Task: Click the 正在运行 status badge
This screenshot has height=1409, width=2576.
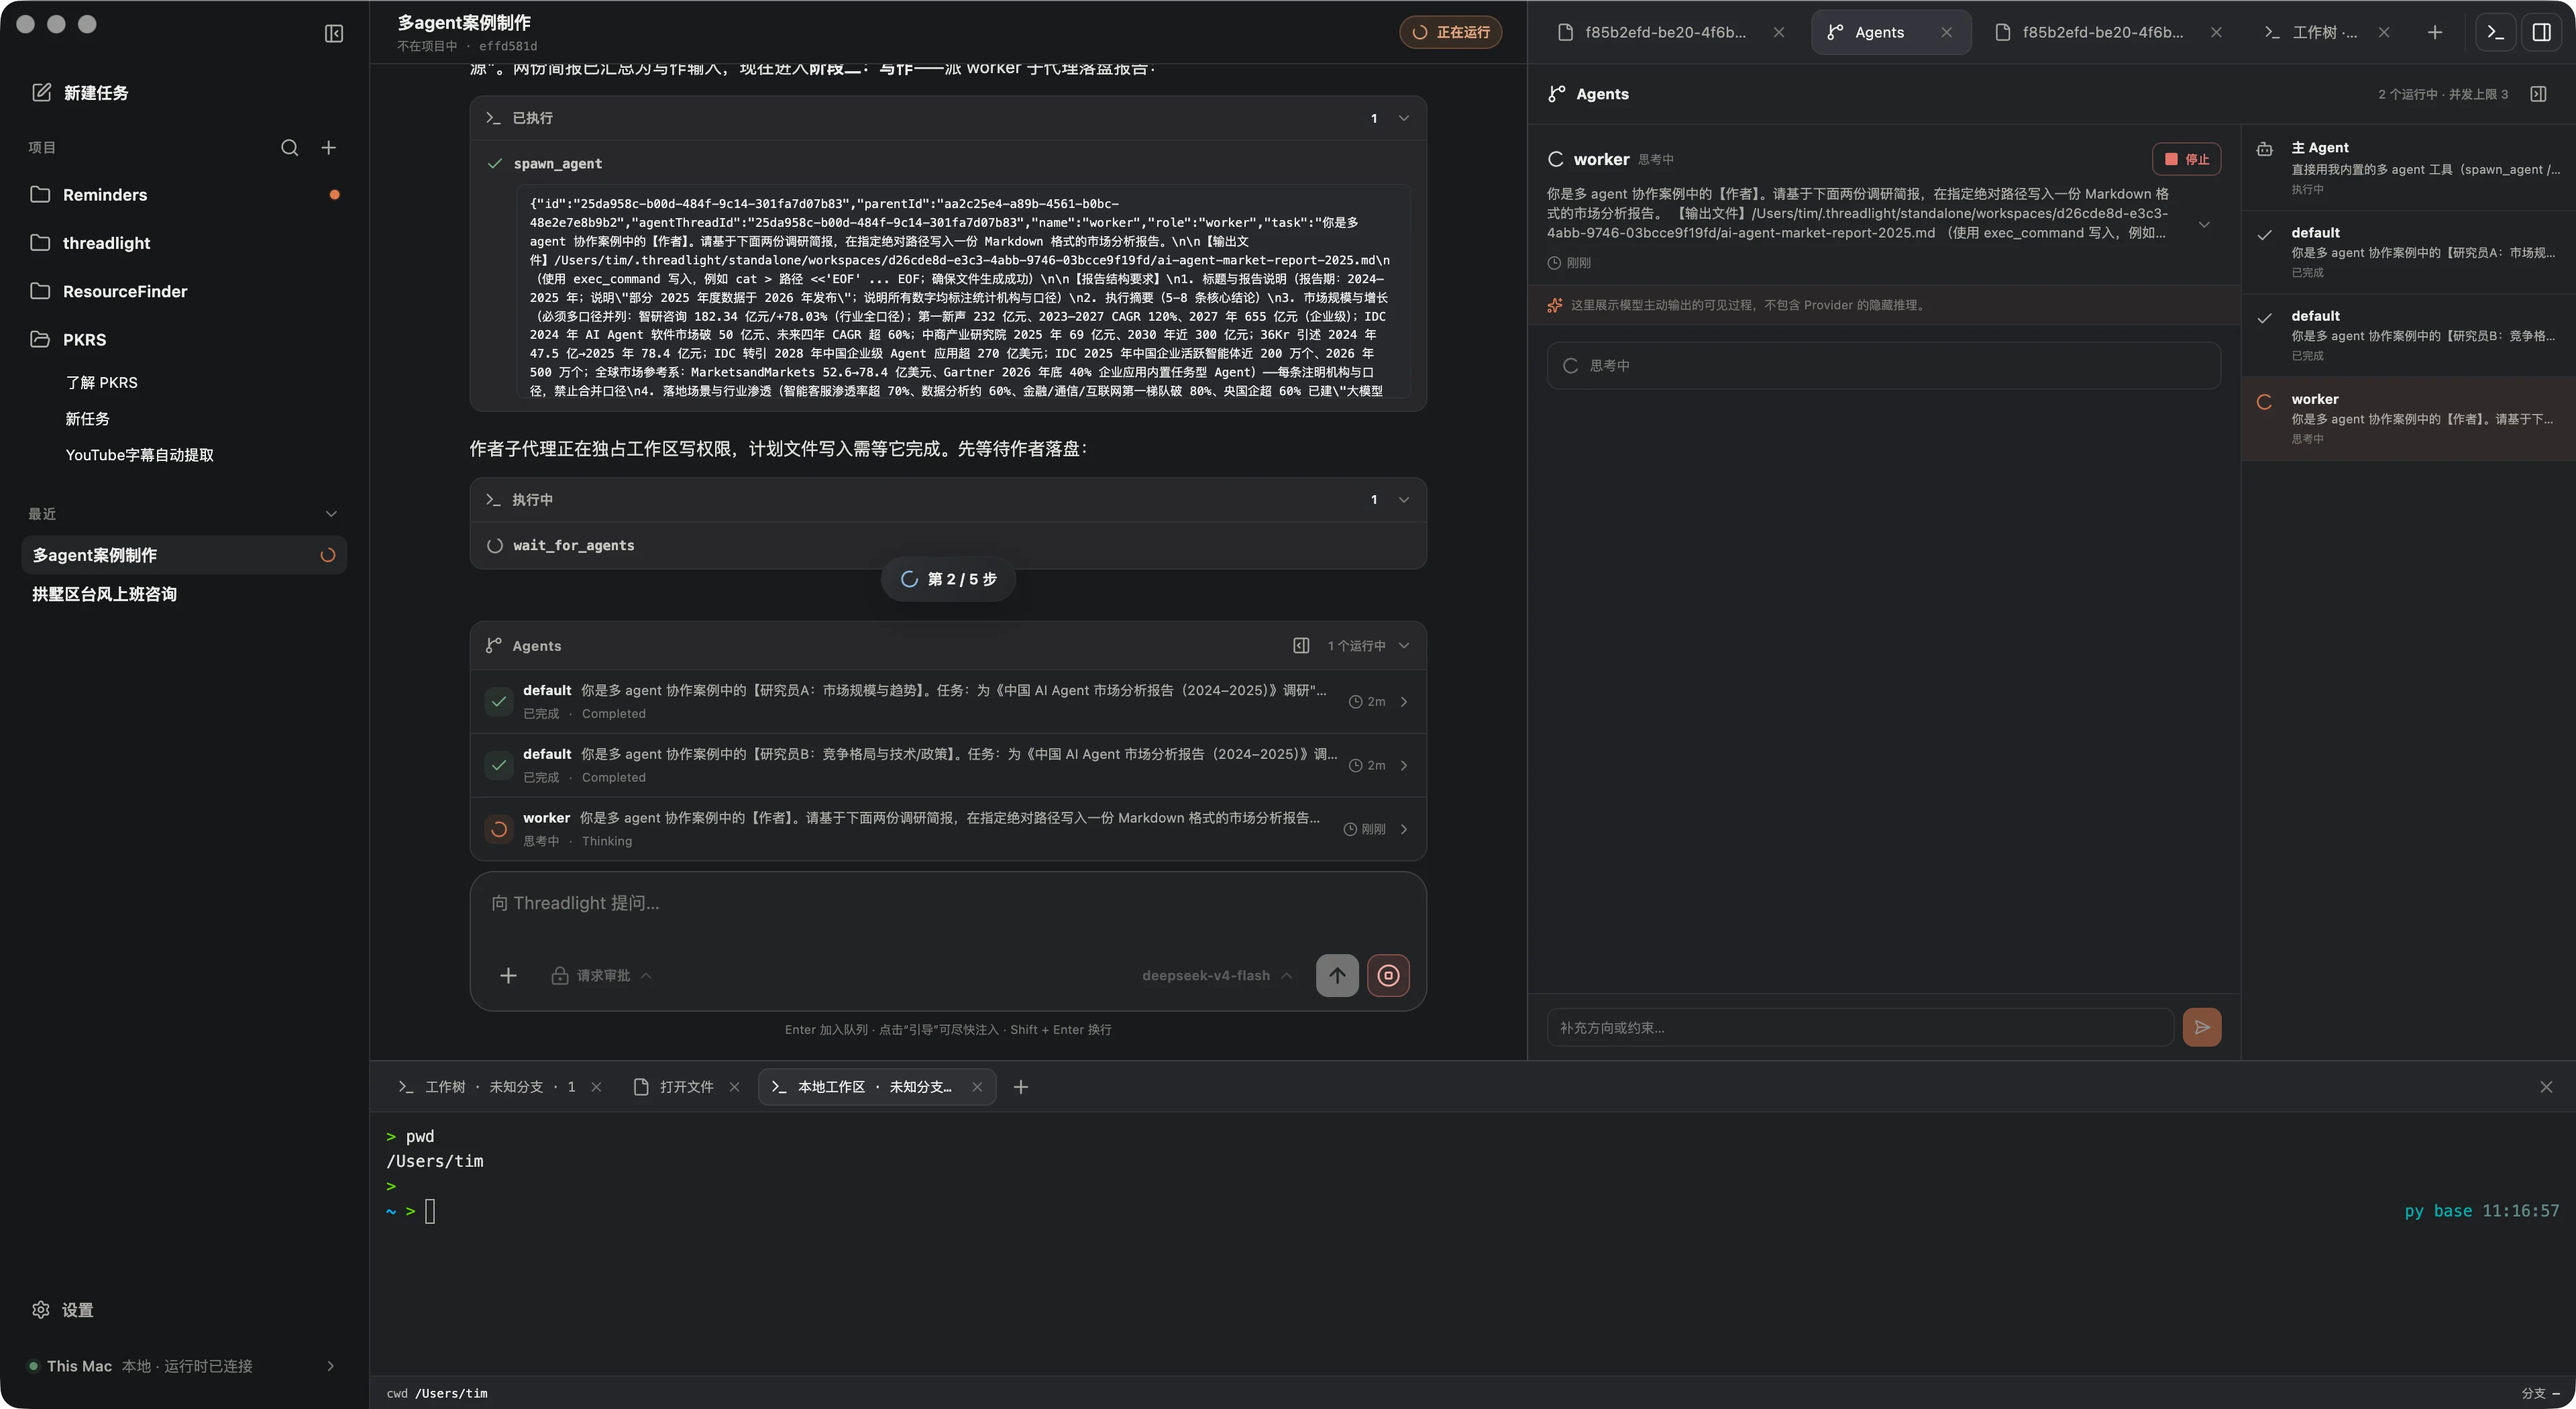Action: [1450, 32]
